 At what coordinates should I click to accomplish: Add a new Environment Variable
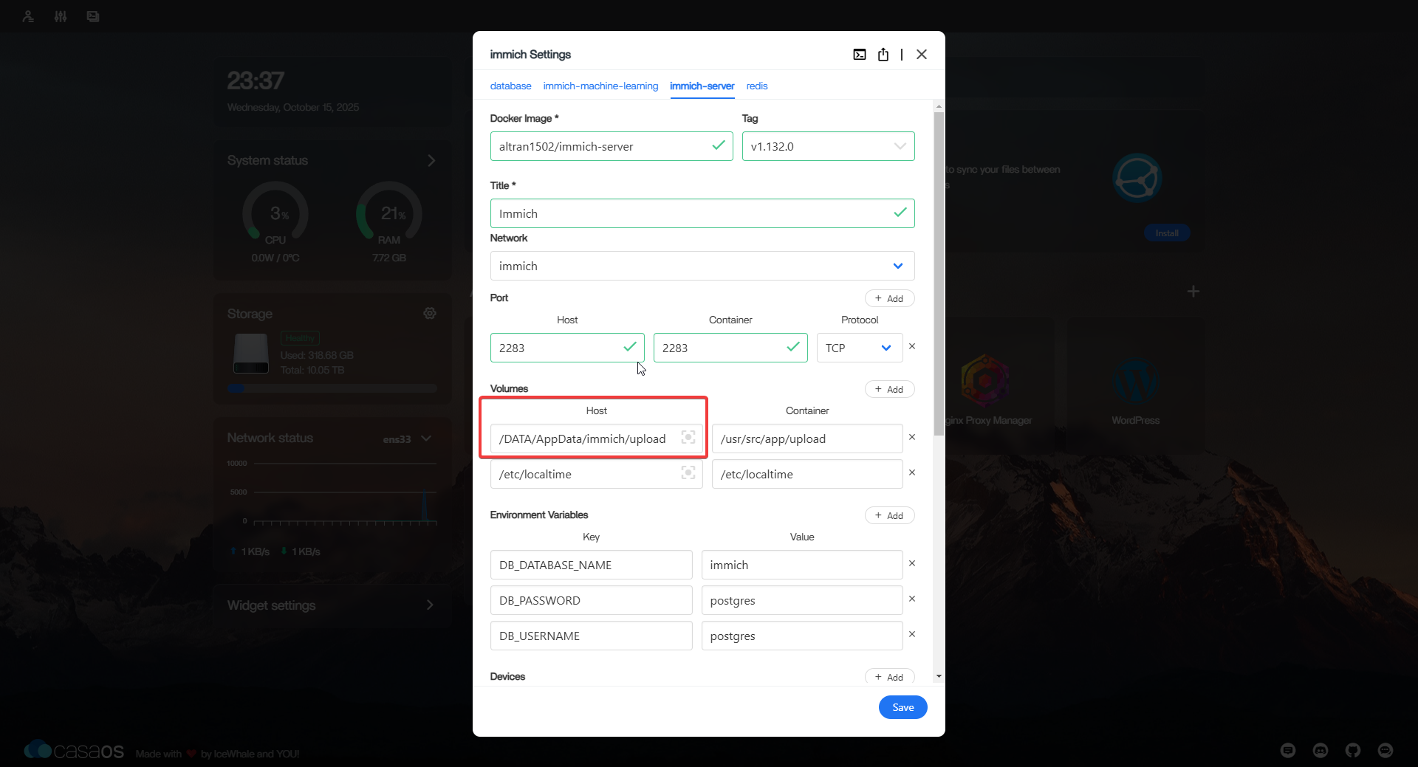pyautogui.click(x=890, y=515)
